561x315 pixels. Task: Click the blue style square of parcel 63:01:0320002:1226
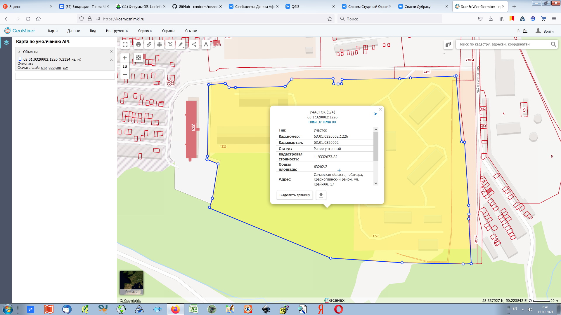(x=20, y=59)
